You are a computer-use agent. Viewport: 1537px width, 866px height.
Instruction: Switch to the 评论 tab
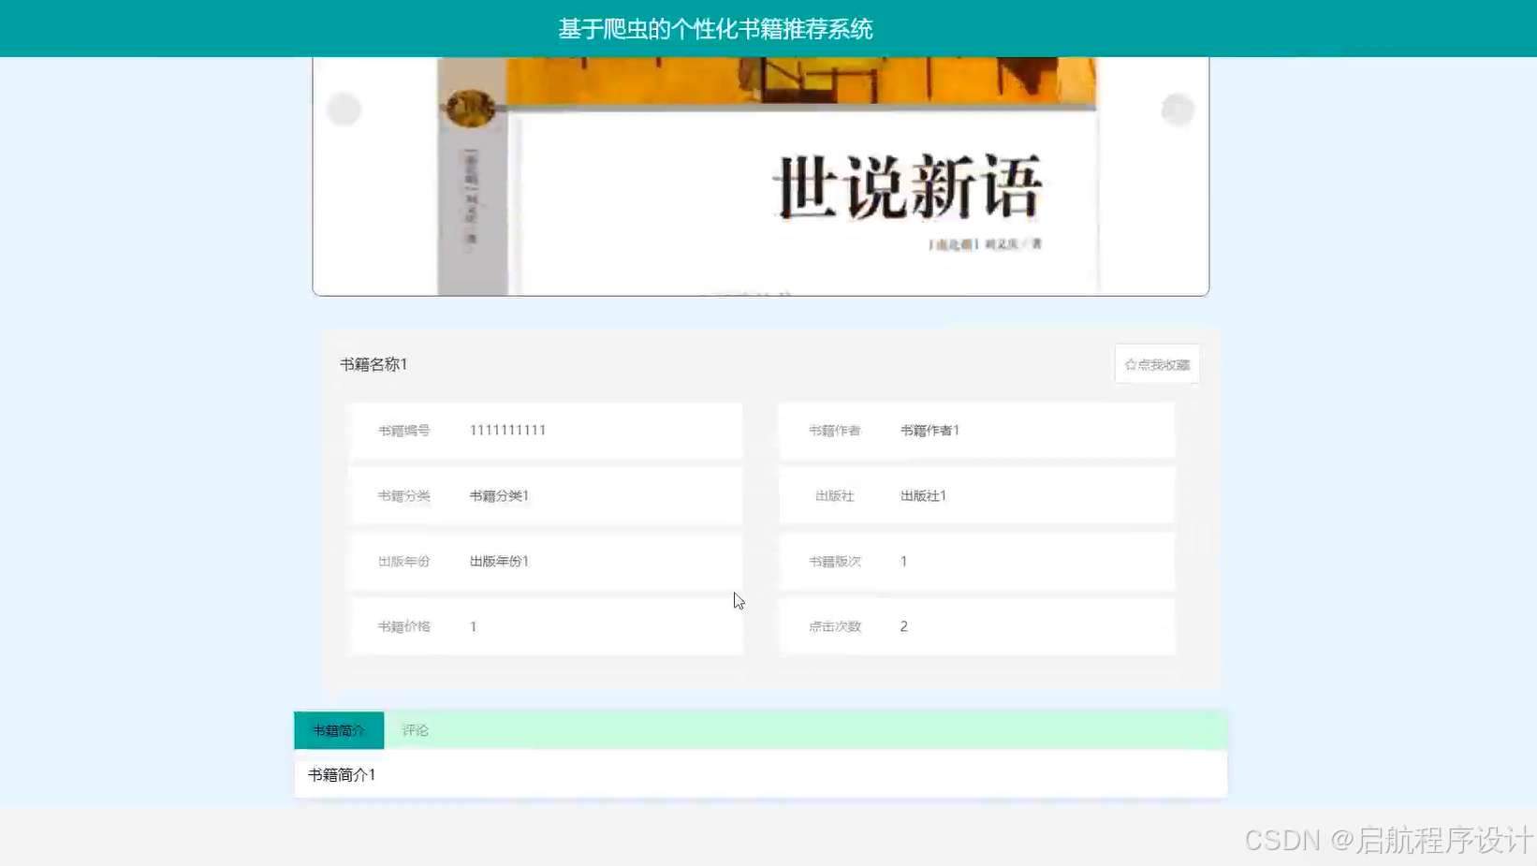tap(416, 730)
